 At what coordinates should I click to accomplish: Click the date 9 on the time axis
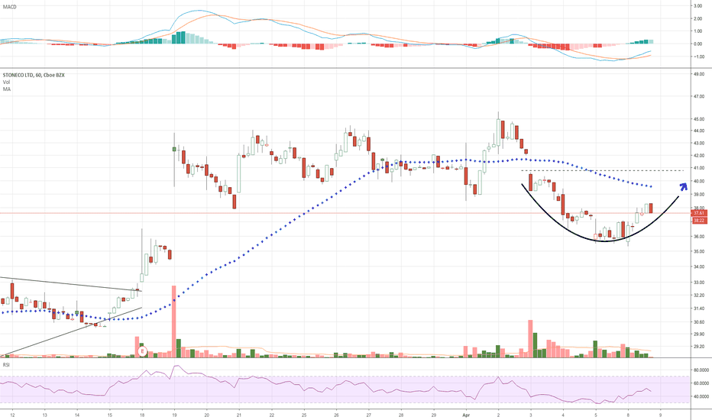coord(660,415)
